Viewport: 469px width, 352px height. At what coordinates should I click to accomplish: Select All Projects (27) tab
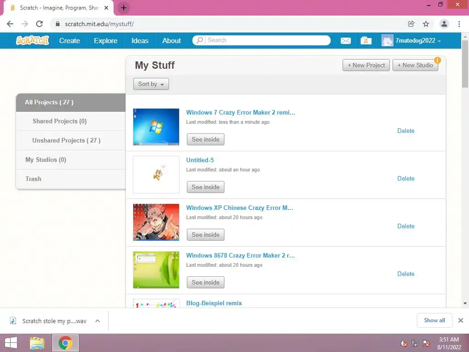pos(71,102)
